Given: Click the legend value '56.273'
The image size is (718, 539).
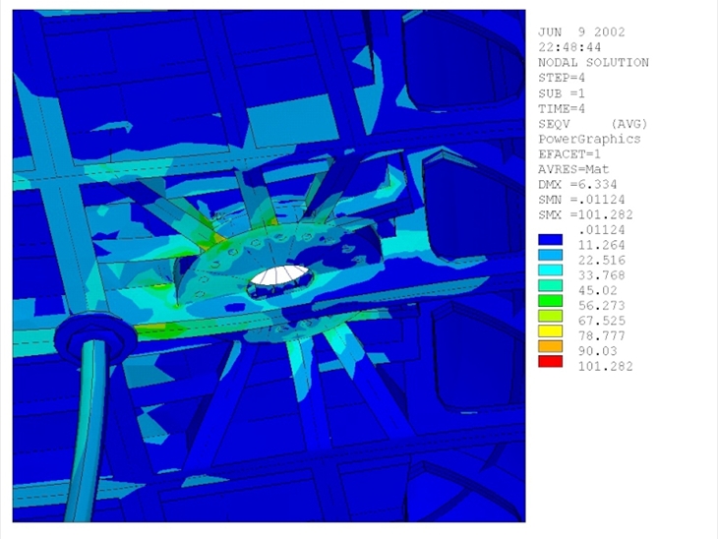Looking at the screenshot, I should coord(601,306).
